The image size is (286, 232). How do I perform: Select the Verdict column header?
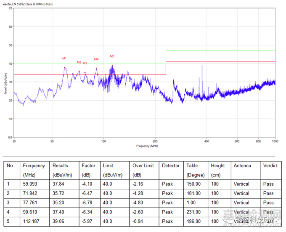[270, 166]
